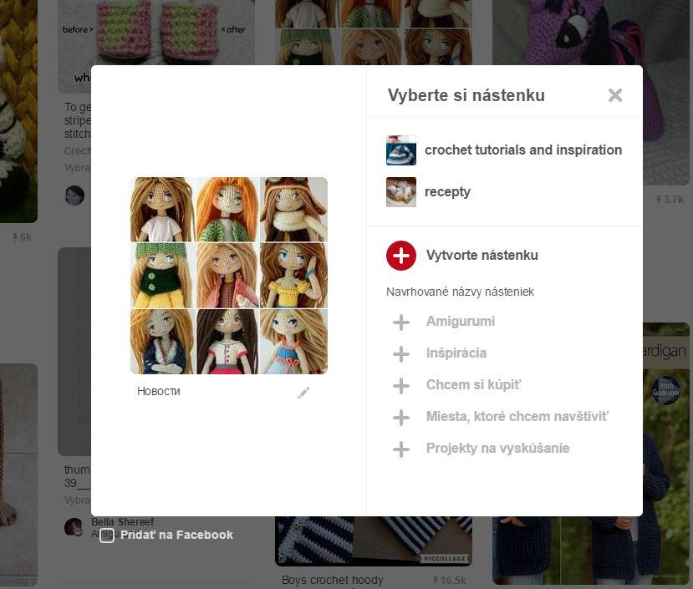693x589 pixels.
Task: Click Vytvorte nástenku to create a board
Action: [x=482, y=256]
